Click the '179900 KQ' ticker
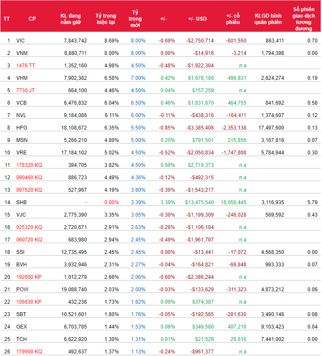 point(29,352)
